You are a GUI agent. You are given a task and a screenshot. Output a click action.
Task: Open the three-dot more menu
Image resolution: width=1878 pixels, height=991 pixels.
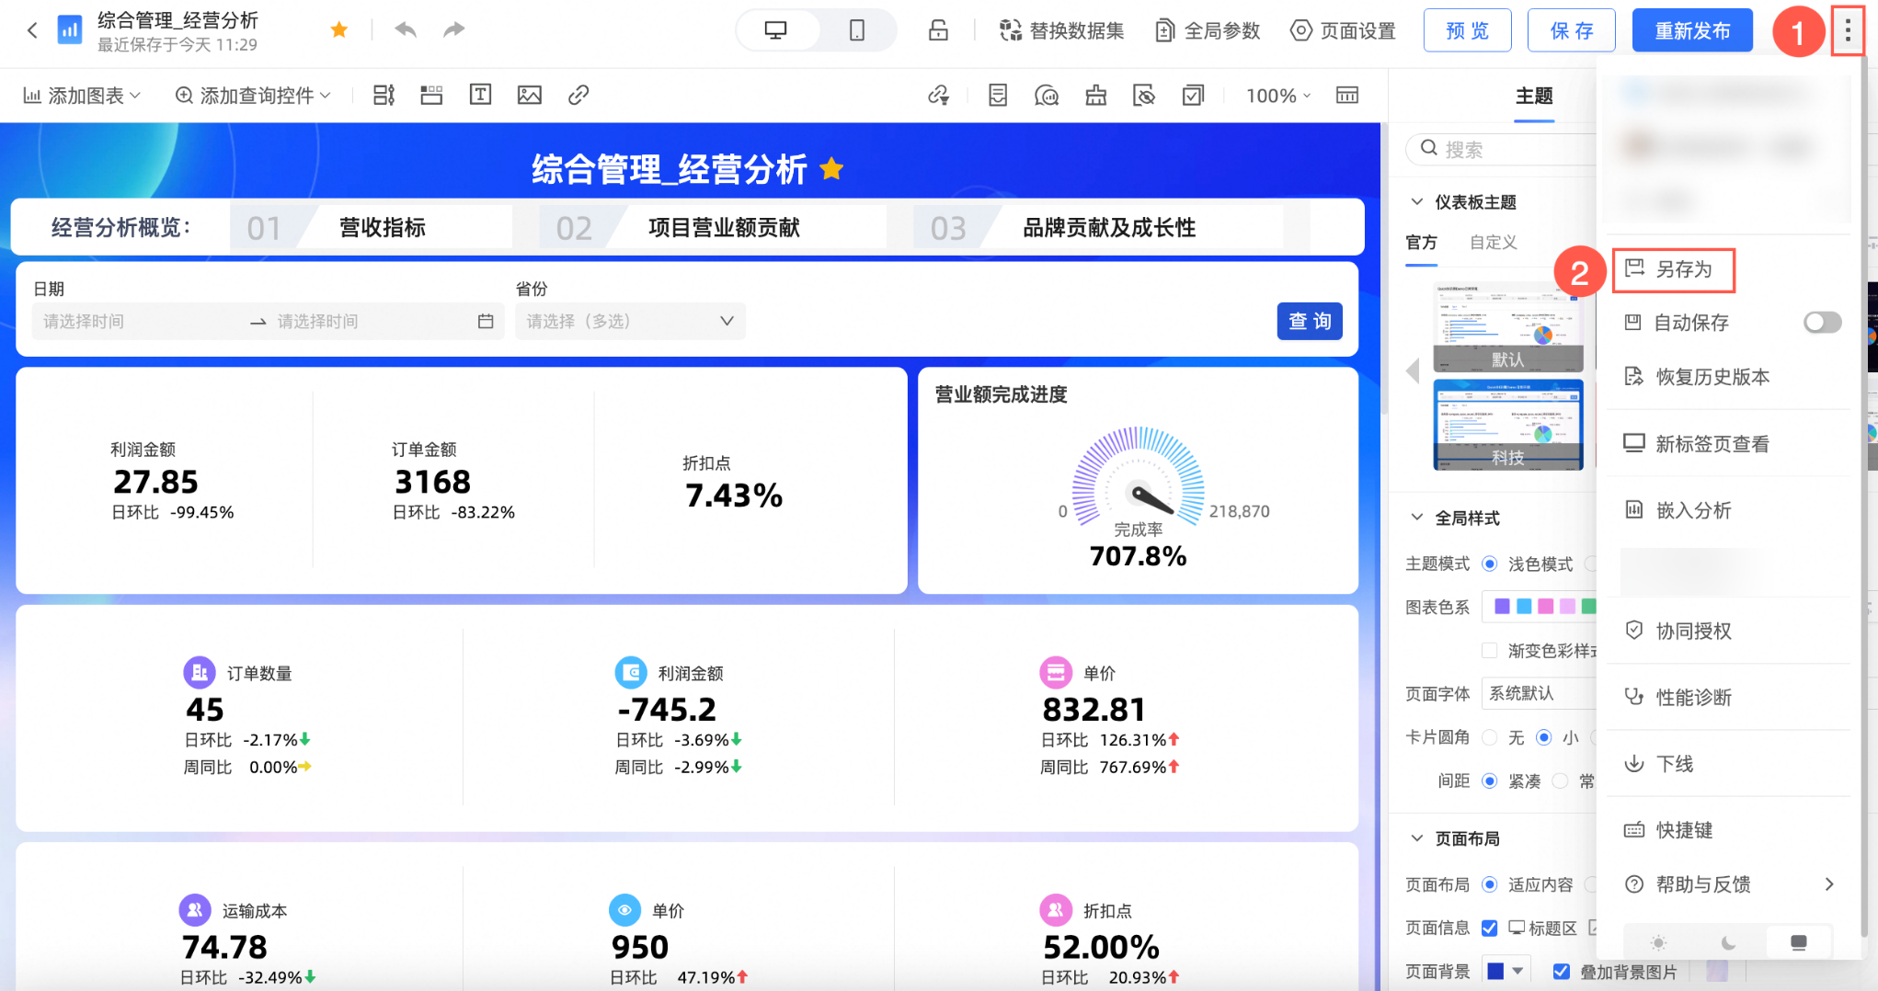tap(1848, 31)
